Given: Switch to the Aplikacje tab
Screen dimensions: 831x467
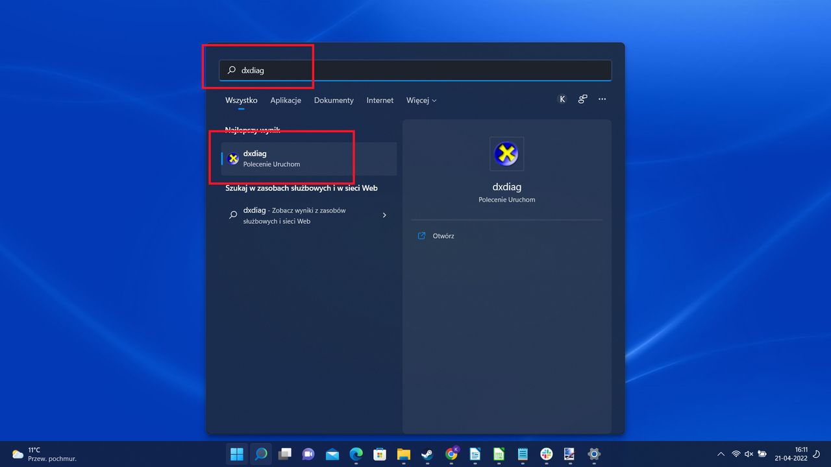Looking at the screenshot, I should 286,101.
